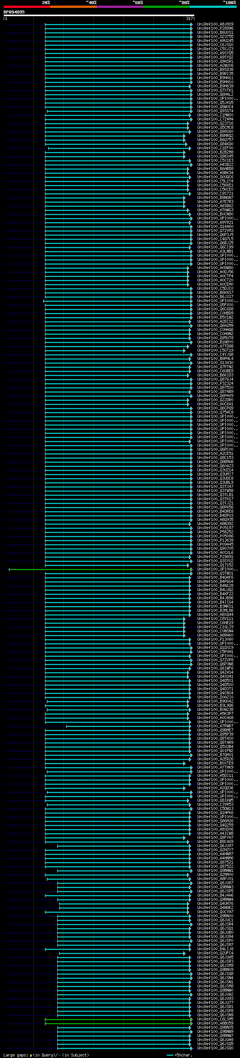Open hit UniRef100_A8JHX9
This screenshot has height=1058, width=240.
215,24
